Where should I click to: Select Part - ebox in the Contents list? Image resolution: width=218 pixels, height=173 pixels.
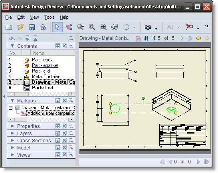(x=42, y=60)
